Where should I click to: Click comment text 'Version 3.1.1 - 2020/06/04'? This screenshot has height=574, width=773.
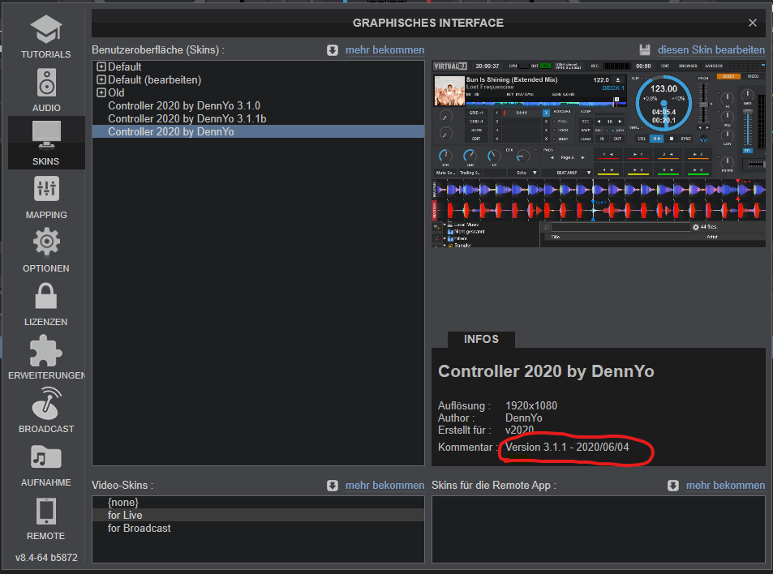567,448
